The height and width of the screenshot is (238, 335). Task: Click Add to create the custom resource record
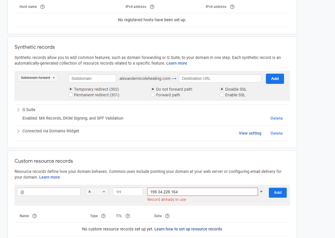pos(277,192)
